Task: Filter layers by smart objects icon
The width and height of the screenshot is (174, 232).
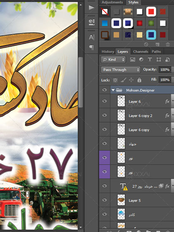Action: click(167, 60)
